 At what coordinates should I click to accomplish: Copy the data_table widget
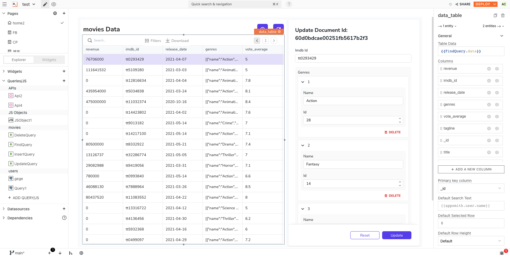495,15
